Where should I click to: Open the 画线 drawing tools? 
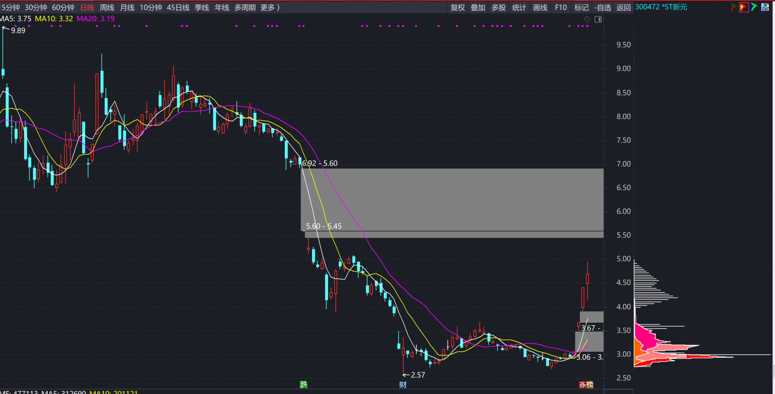[x=540, y=8]
